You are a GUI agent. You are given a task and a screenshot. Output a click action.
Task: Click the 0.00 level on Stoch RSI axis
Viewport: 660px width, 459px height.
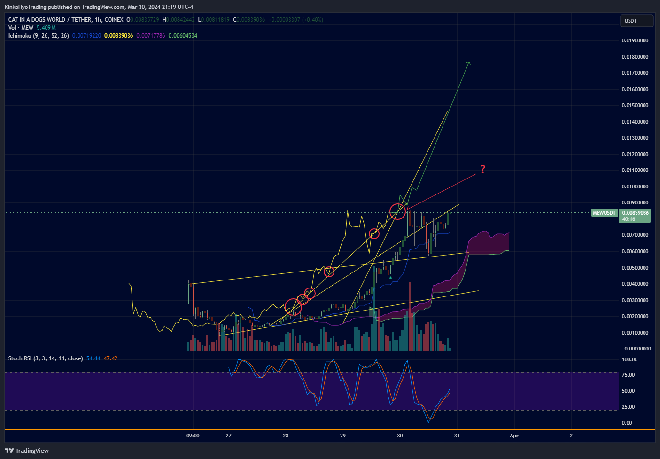point(627,423)
